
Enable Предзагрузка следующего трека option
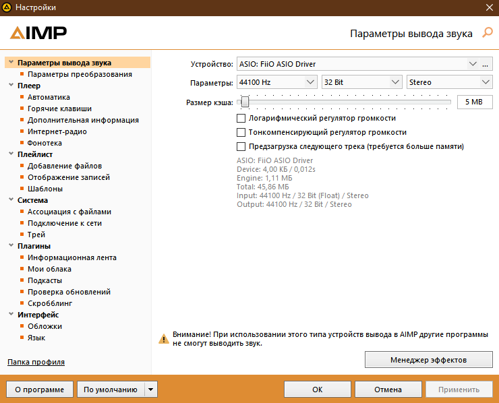pyautogui.click(x=241, y=146)
